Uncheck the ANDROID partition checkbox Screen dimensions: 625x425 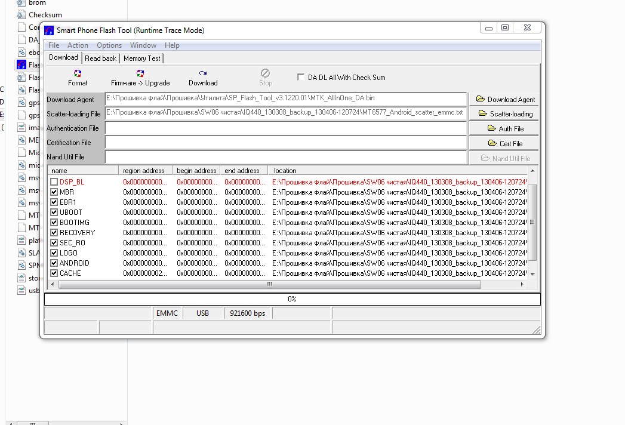click(x=54, y=263)
